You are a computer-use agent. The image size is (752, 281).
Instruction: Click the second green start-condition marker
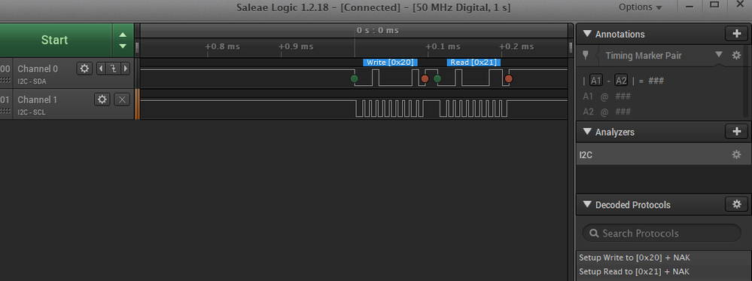click(437, 78)
